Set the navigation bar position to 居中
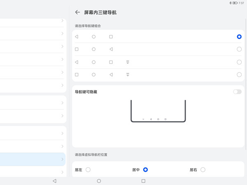Screen dimensions: 247x185 [x=145, y=169]
